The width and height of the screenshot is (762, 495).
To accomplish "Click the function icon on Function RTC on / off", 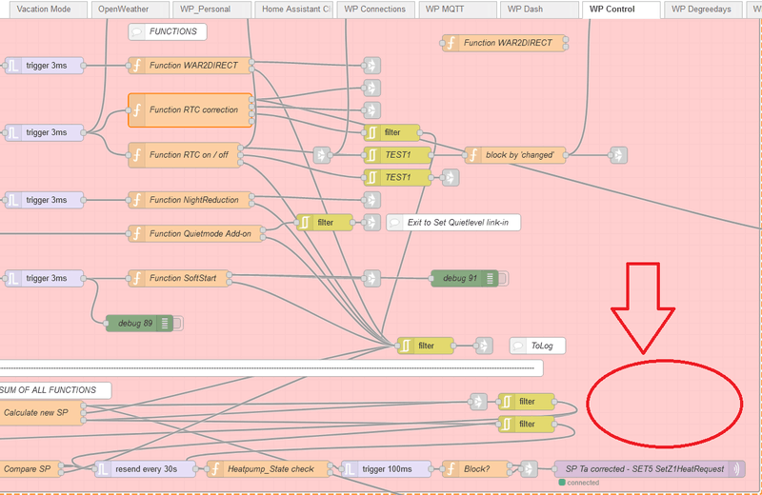I will (137, 155).
